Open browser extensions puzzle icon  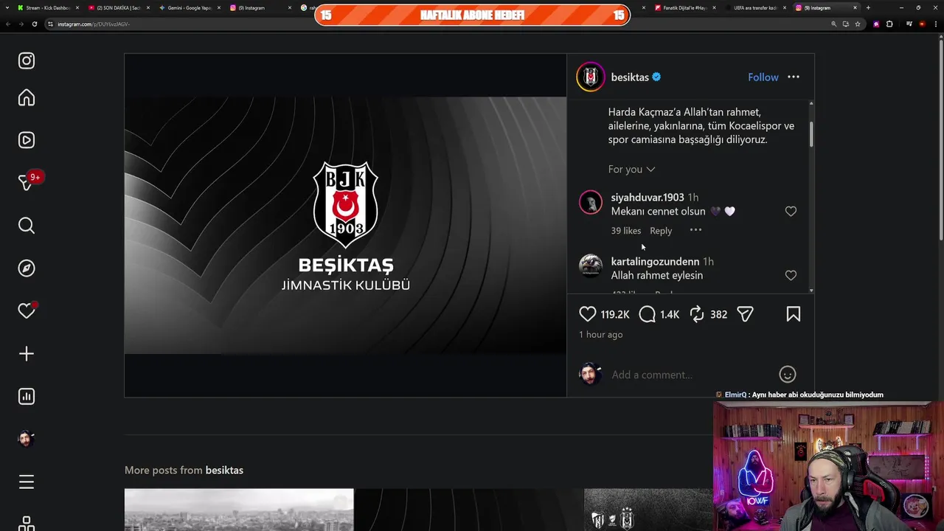click(889, 24)
